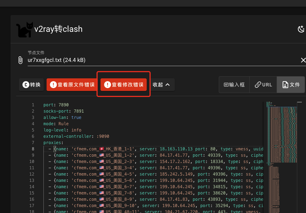This screenshot has width=306, height=213.
Task: Switch to the 输入框 input tab
Action: coord(234,84)
